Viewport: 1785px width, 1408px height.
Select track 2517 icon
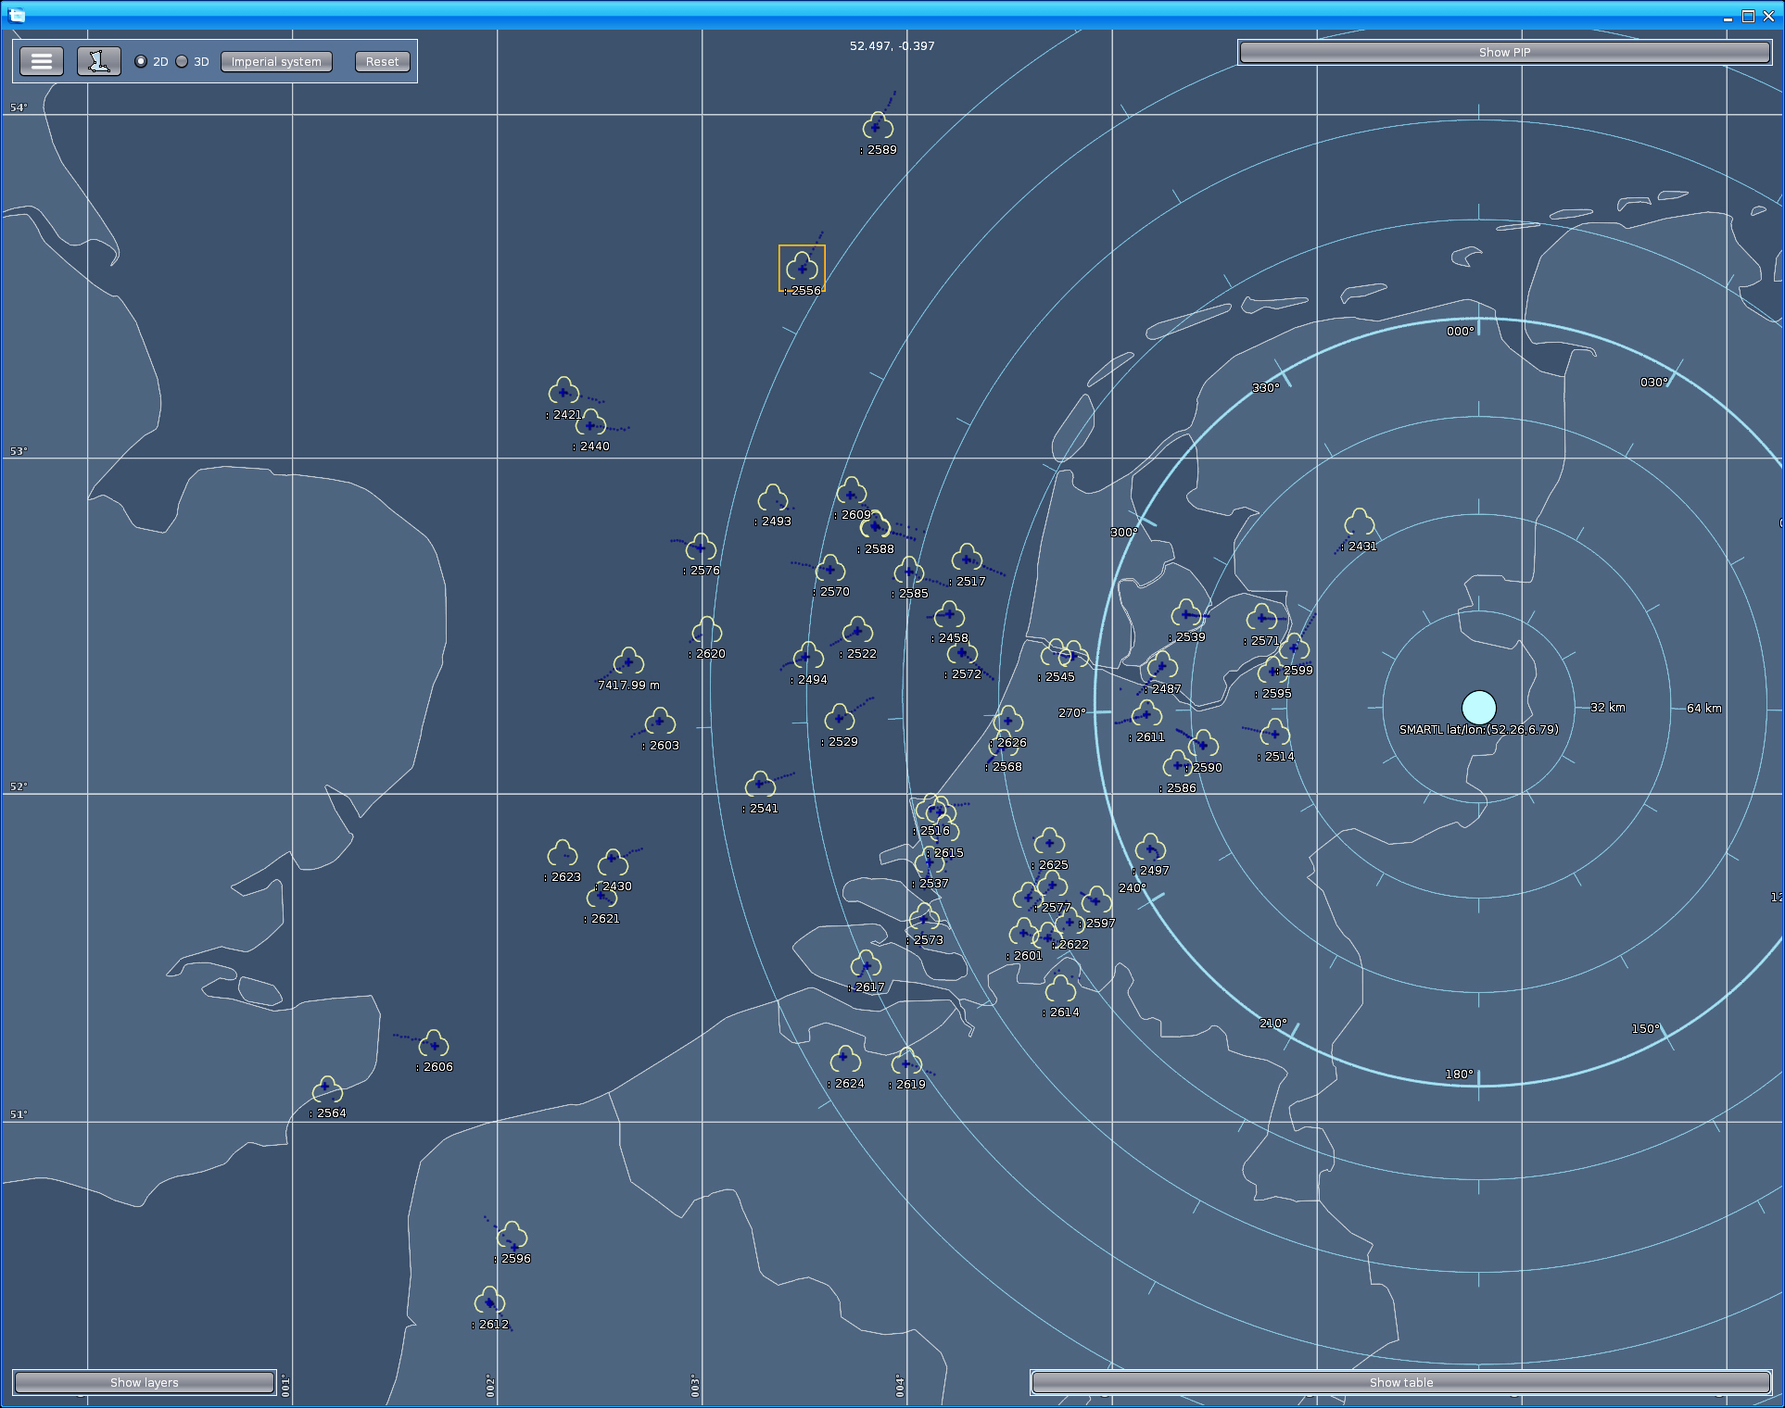point(967,559)
